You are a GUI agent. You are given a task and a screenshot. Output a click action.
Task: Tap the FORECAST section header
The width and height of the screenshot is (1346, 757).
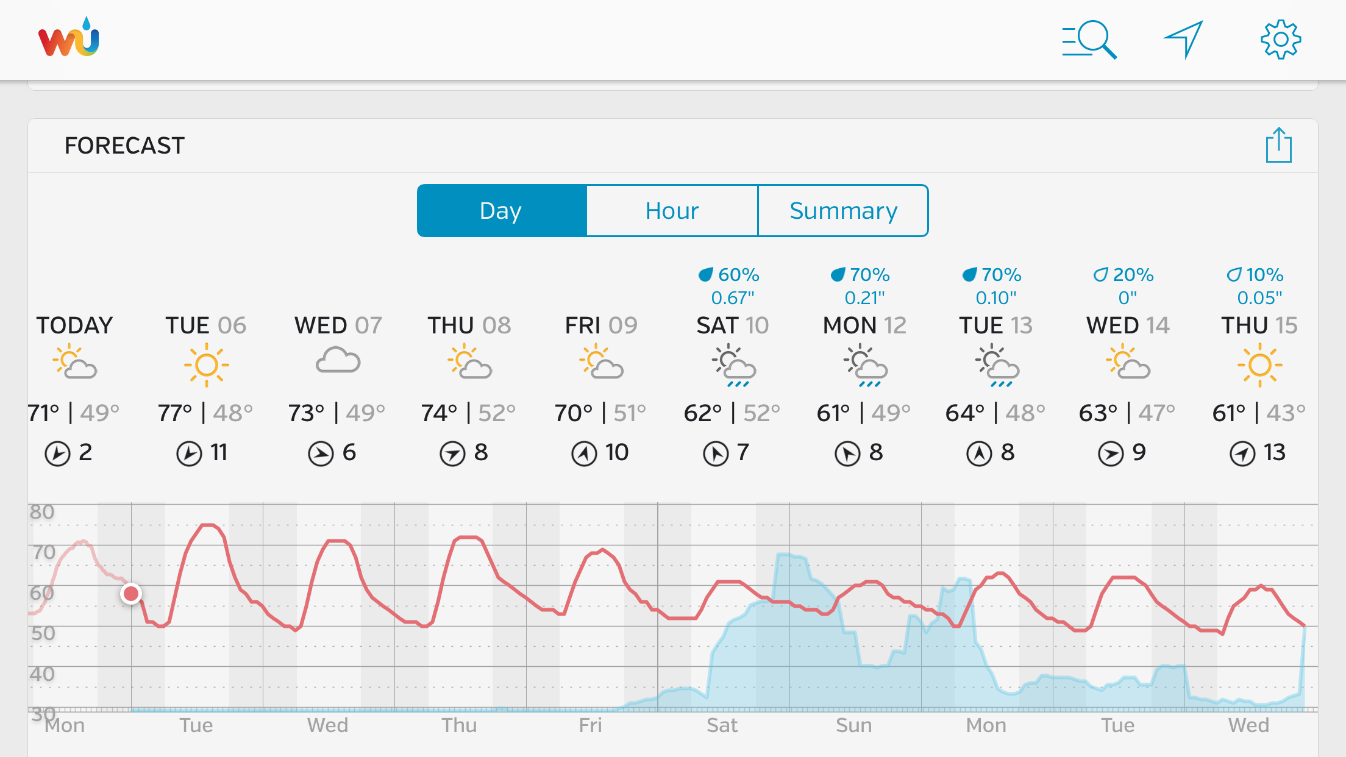pos(124,146)
